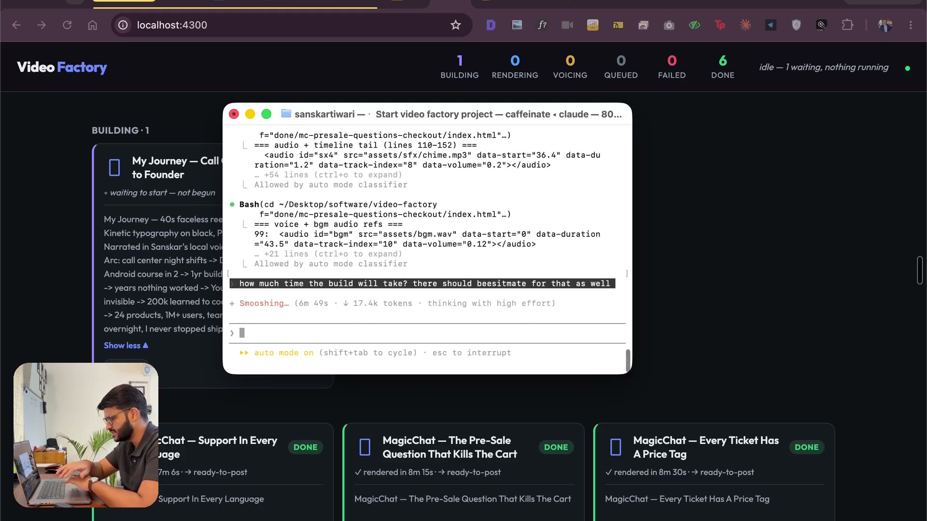Open the orange starburst Claude extension
Screen dimensions: 927x521
coord(745,25)
